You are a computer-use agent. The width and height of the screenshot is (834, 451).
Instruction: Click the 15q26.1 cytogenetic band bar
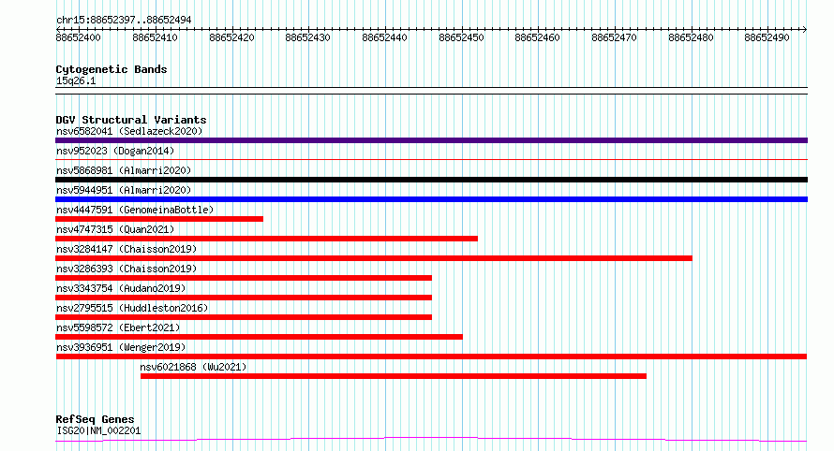tap(431, 91)
